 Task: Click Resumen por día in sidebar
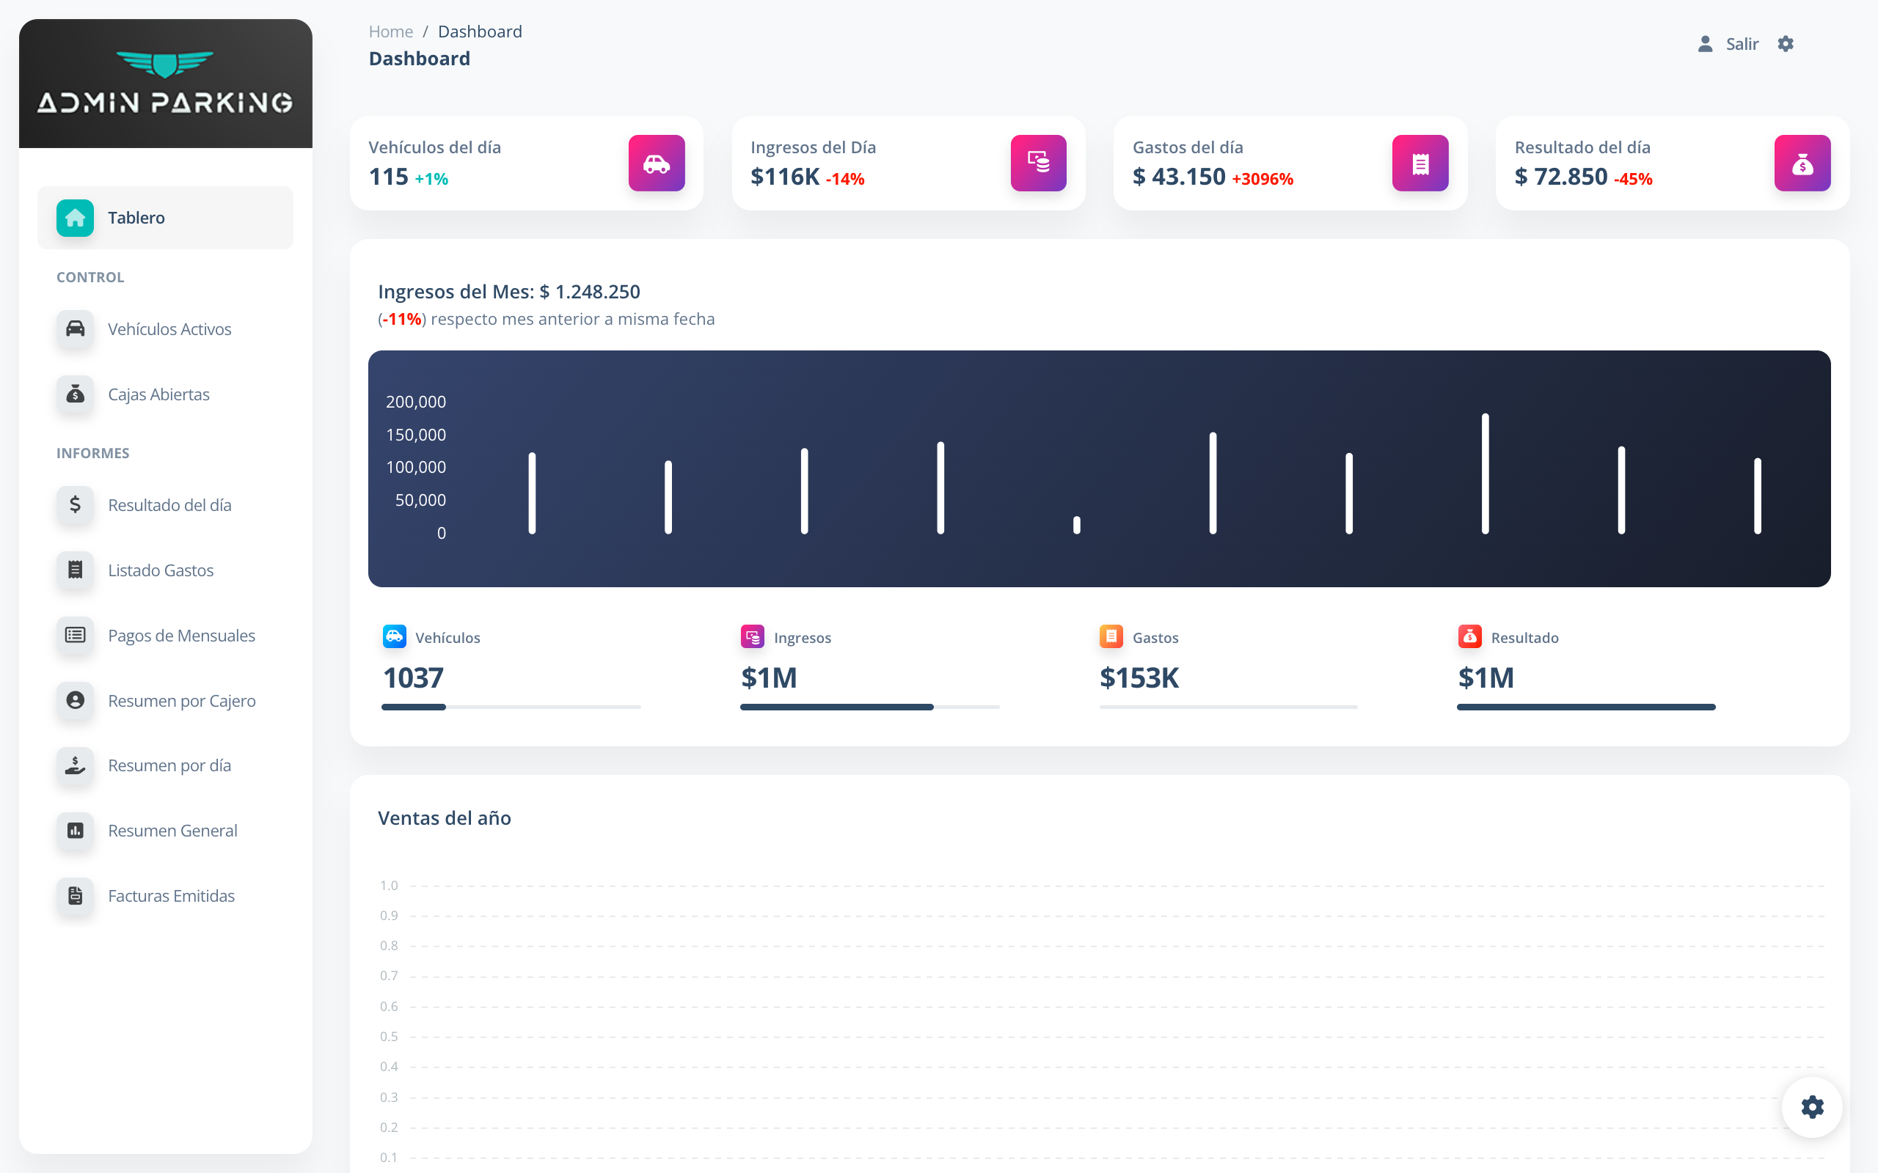coord(169,765)
